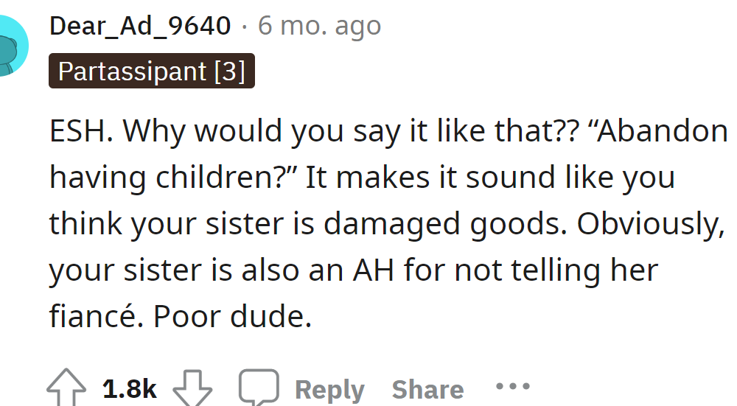Viewport: 737px width, 406px height.
Task: Click the teal user avatar
Action: click(x=13, y=46)
